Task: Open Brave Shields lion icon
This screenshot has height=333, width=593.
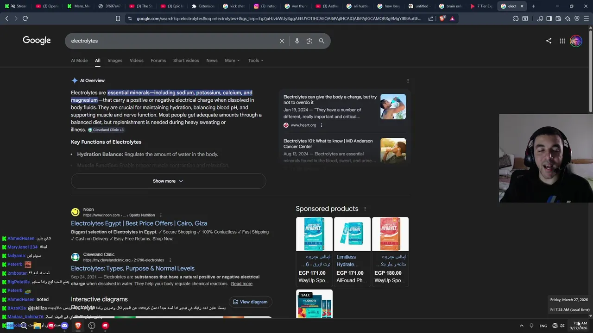Action: 442,18
